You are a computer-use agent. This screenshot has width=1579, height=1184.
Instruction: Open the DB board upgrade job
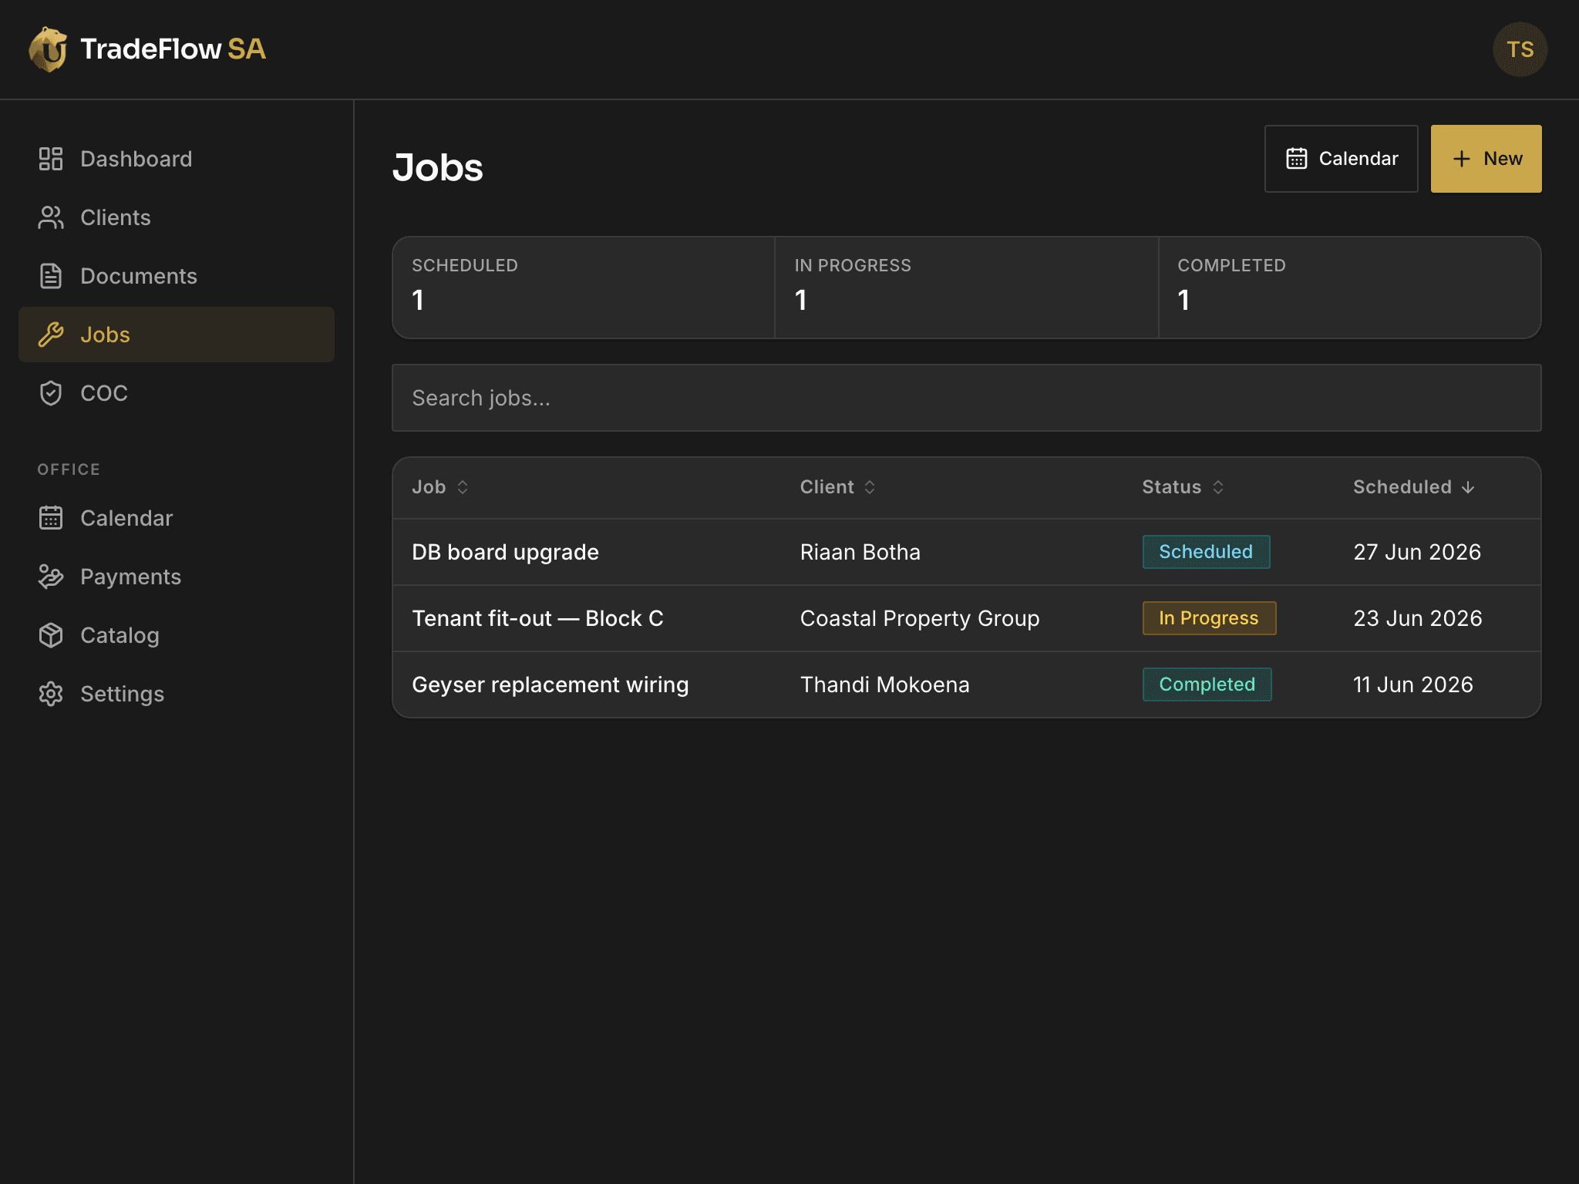point(505,552)
